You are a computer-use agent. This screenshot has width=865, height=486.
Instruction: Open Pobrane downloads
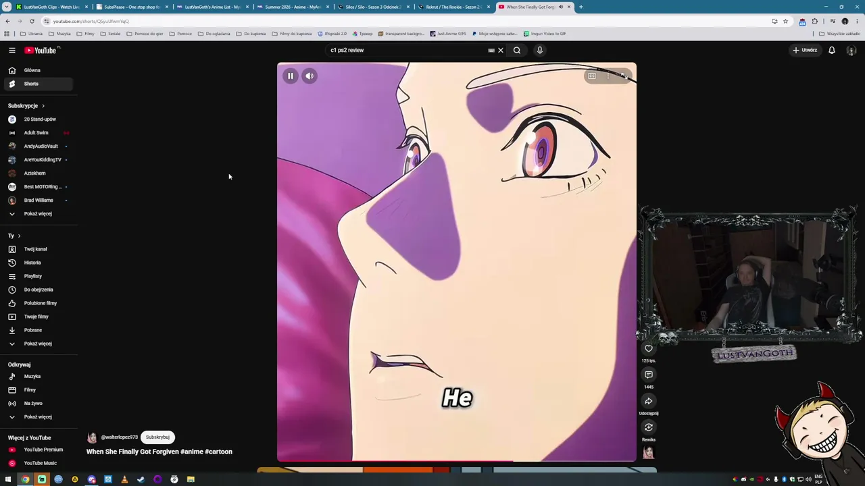tap(38, 330)
